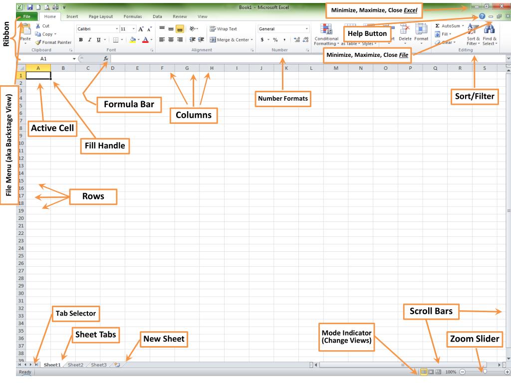The image size is (511, 383).
Task: Click the zoom slider handle in status bar
Action: tap(485, 372)
